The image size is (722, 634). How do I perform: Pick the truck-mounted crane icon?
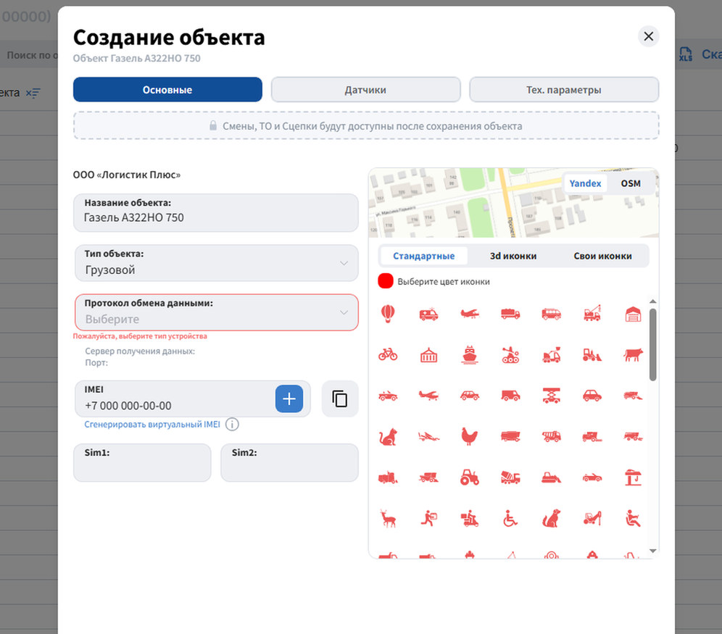(592, 313)
